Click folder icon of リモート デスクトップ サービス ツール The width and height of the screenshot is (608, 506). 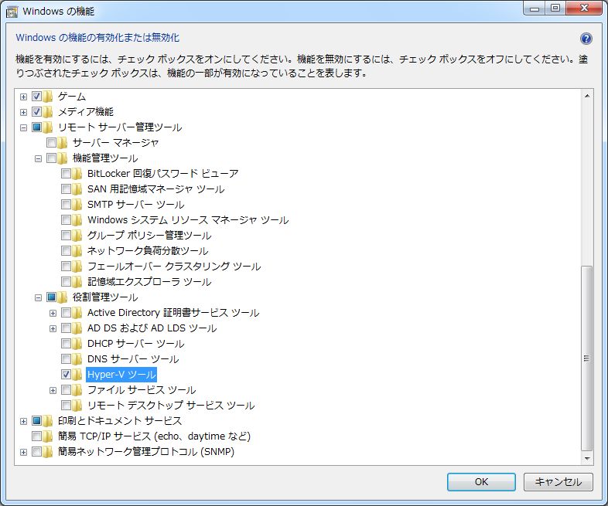pyautogui.click(x=77, y=406)
